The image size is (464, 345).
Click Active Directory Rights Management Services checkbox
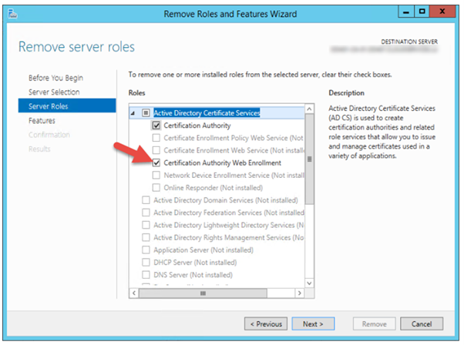point(146,237)
